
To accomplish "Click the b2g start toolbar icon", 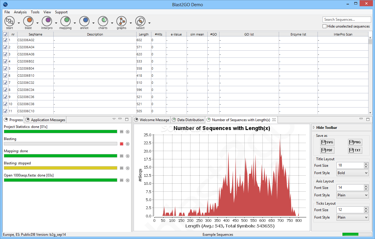I will click(x=9, y=21).
